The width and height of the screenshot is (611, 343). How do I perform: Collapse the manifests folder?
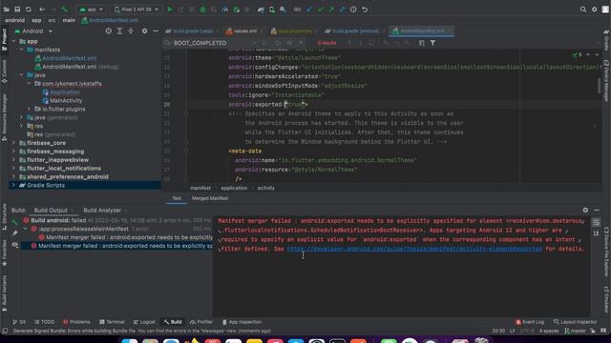[21, 50]
